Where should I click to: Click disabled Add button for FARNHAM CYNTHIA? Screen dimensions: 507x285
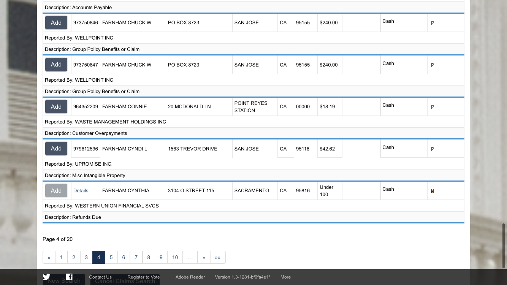[x=56, y=190]
